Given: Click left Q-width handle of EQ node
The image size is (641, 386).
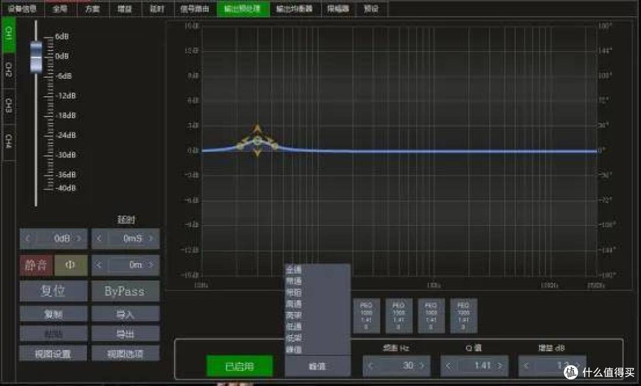Looking at the screenshot, I should point(240,145).
